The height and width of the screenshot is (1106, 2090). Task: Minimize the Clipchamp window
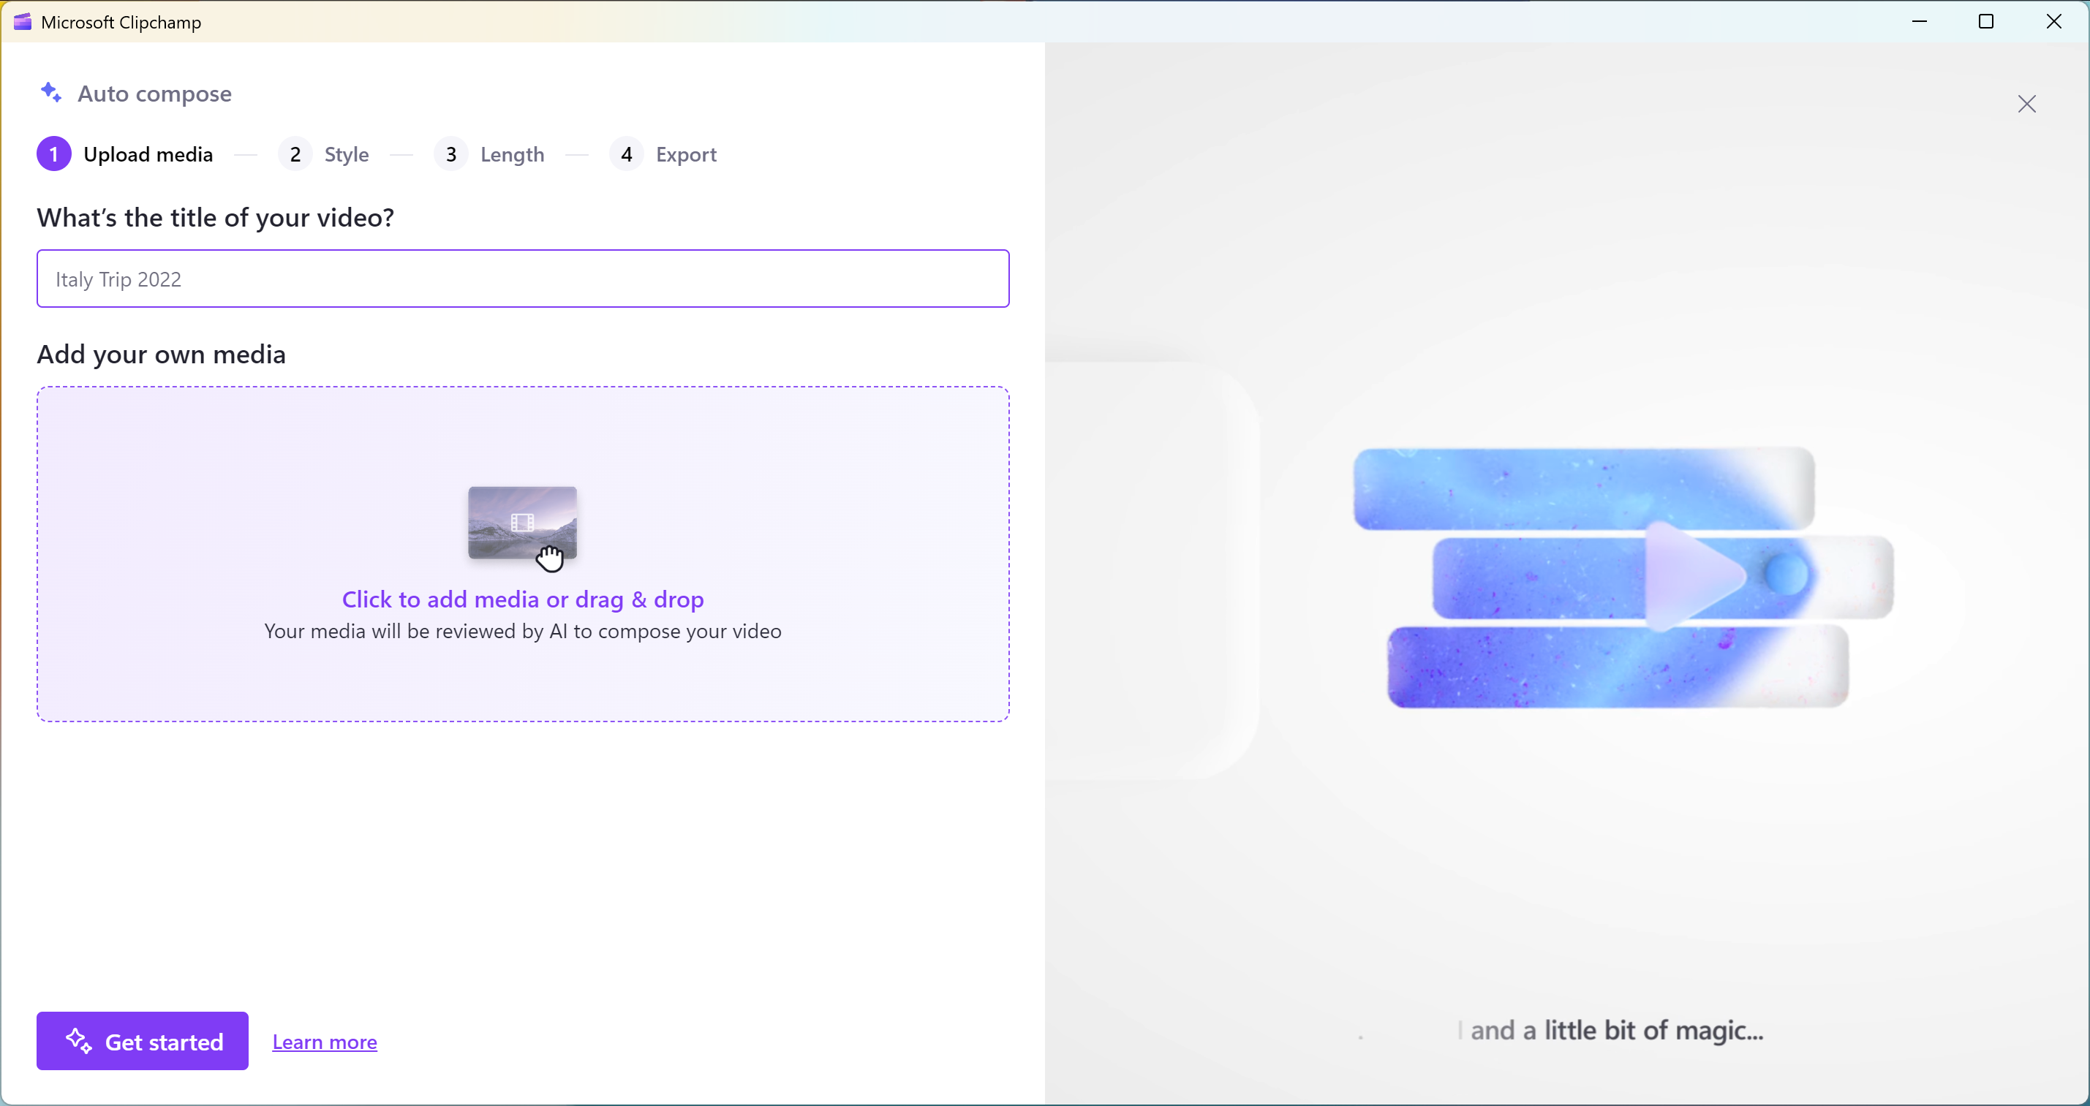1920,22
